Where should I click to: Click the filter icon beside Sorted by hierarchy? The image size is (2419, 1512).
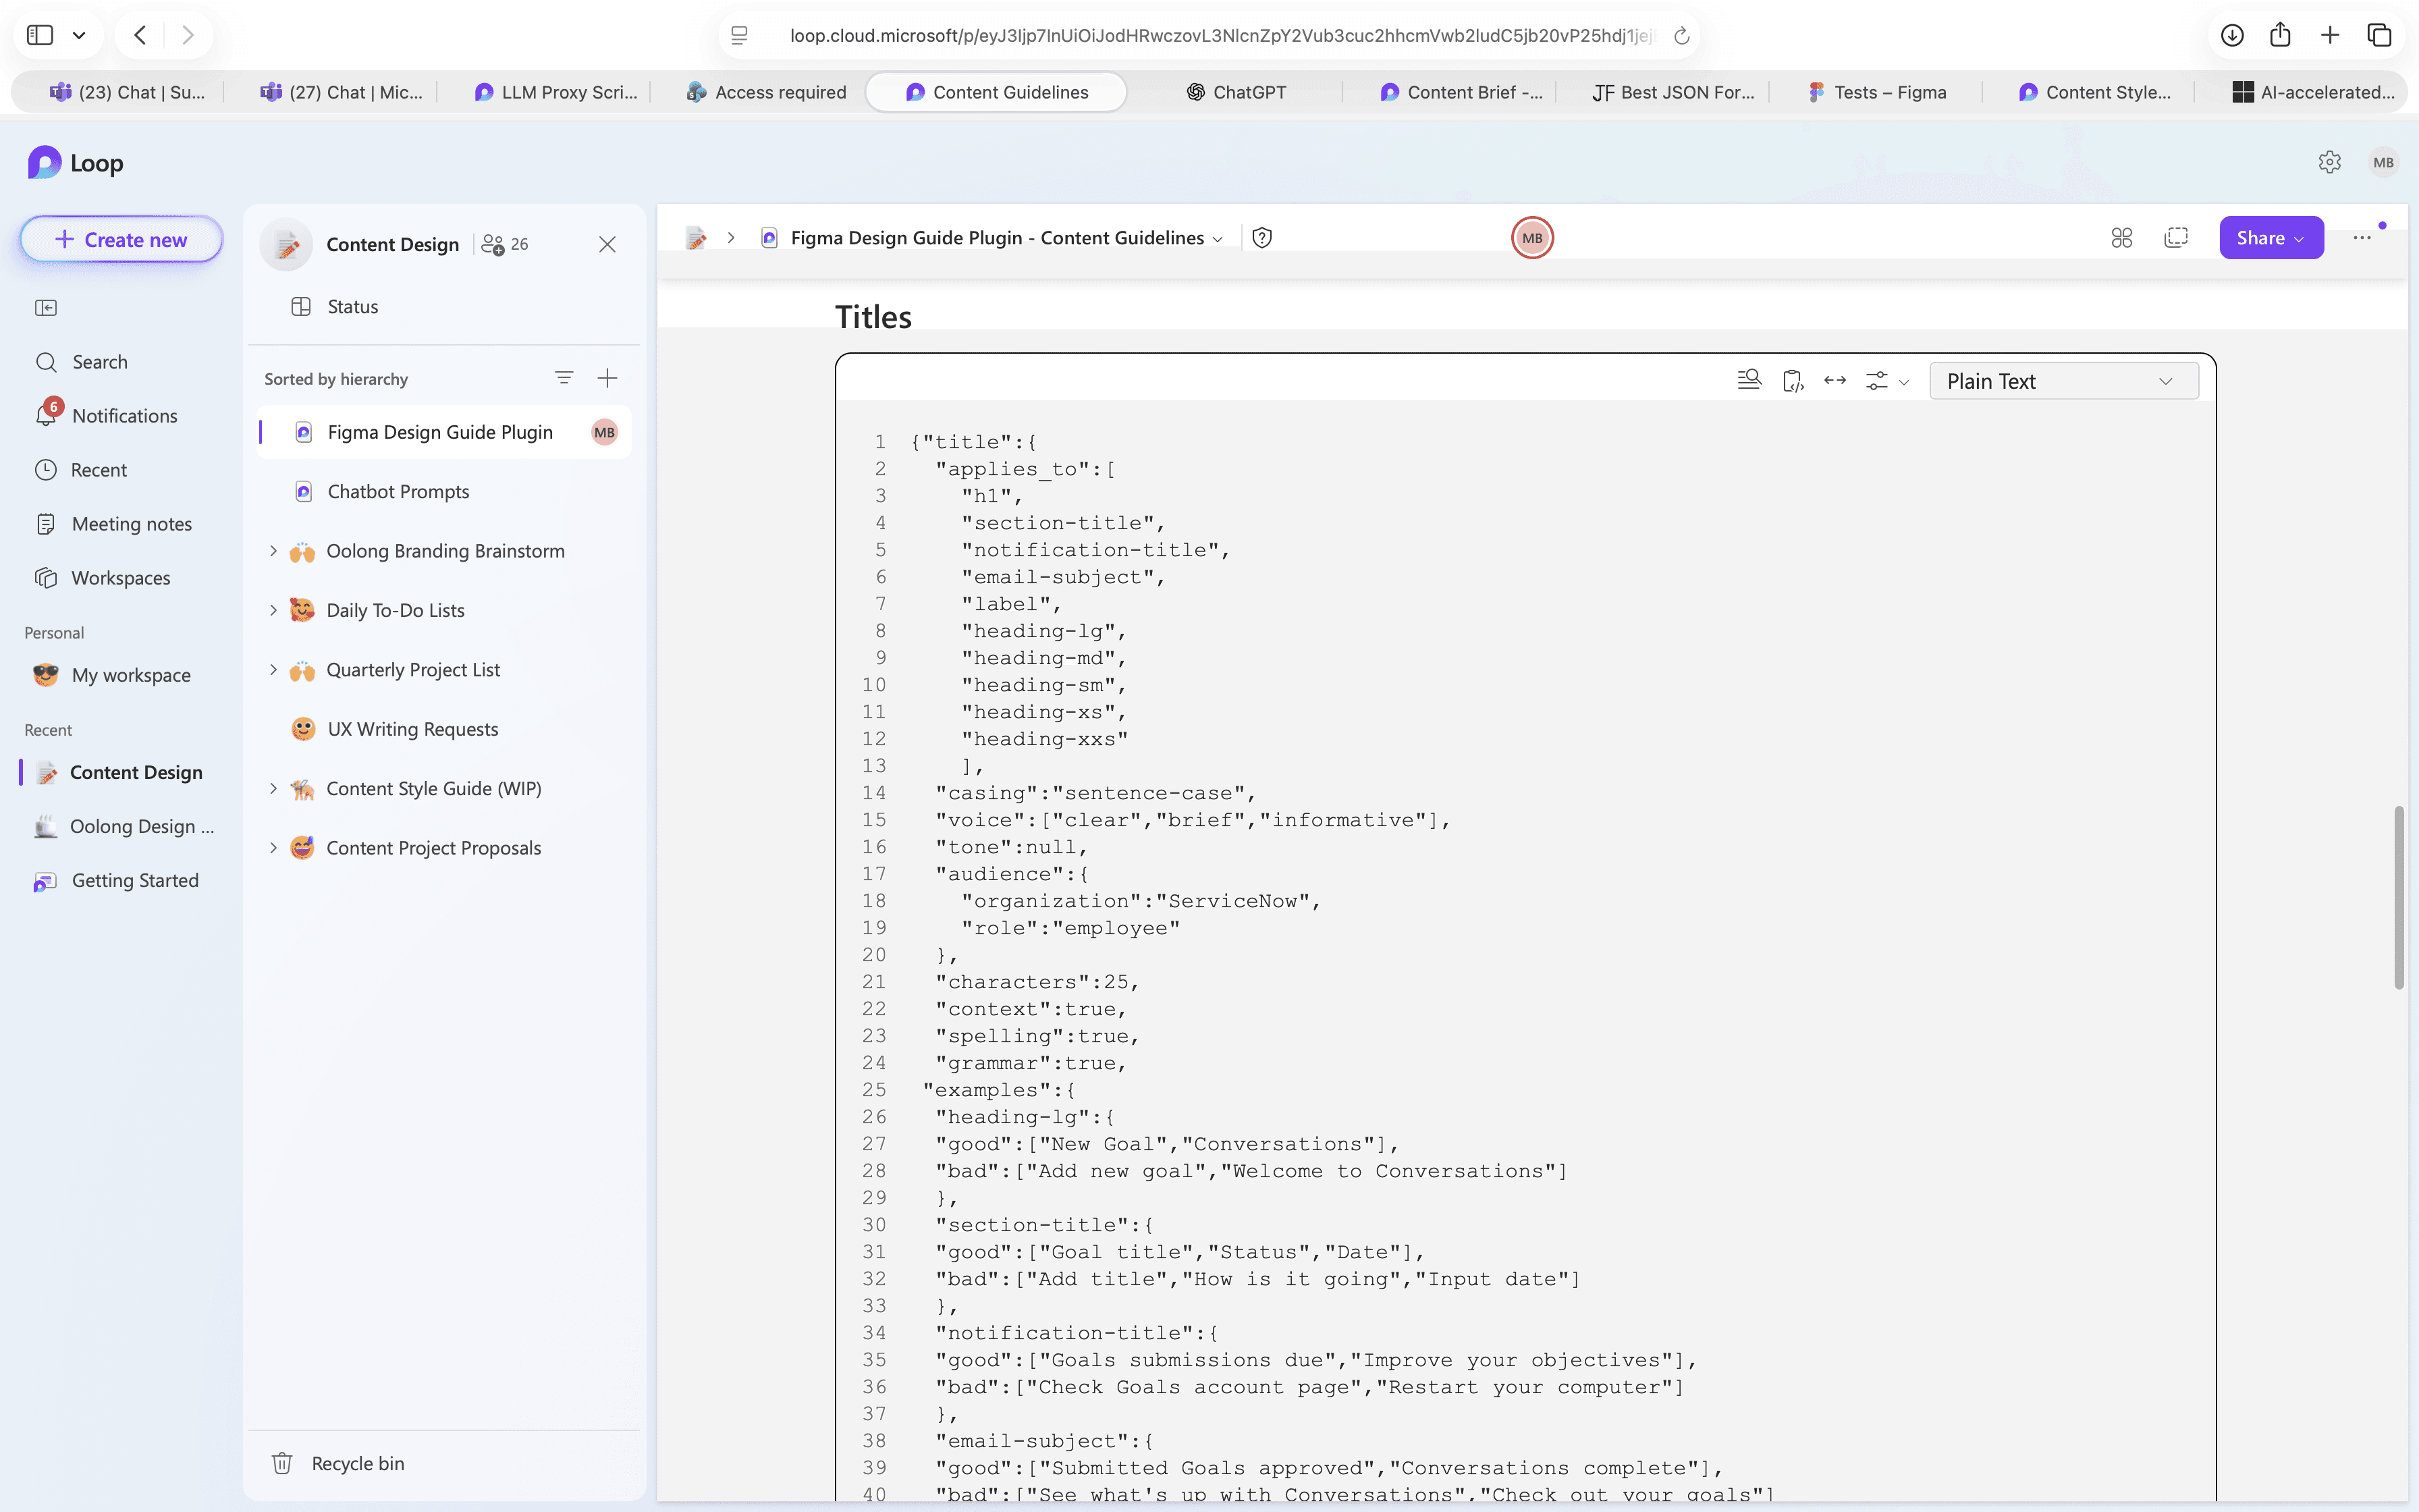[x=564, y=378]
